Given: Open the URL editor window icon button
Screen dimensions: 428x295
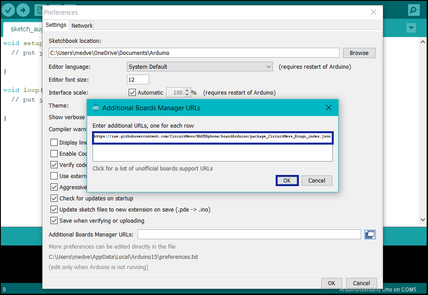Looking at the screenshot, I should 370,234.
